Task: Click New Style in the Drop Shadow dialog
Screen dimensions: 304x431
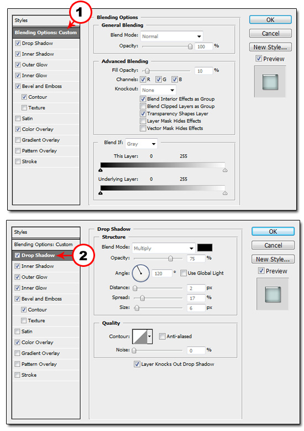Action: coord(272,259)
